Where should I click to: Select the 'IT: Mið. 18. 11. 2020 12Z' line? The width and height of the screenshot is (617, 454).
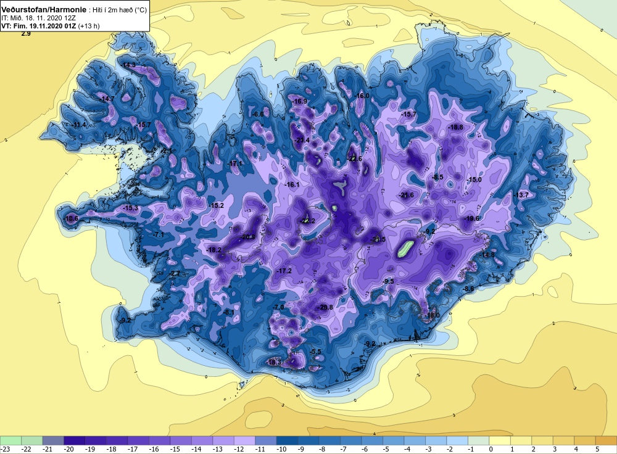pos(38,18)
